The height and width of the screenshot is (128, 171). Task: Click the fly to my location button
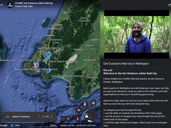click(93, 103)
